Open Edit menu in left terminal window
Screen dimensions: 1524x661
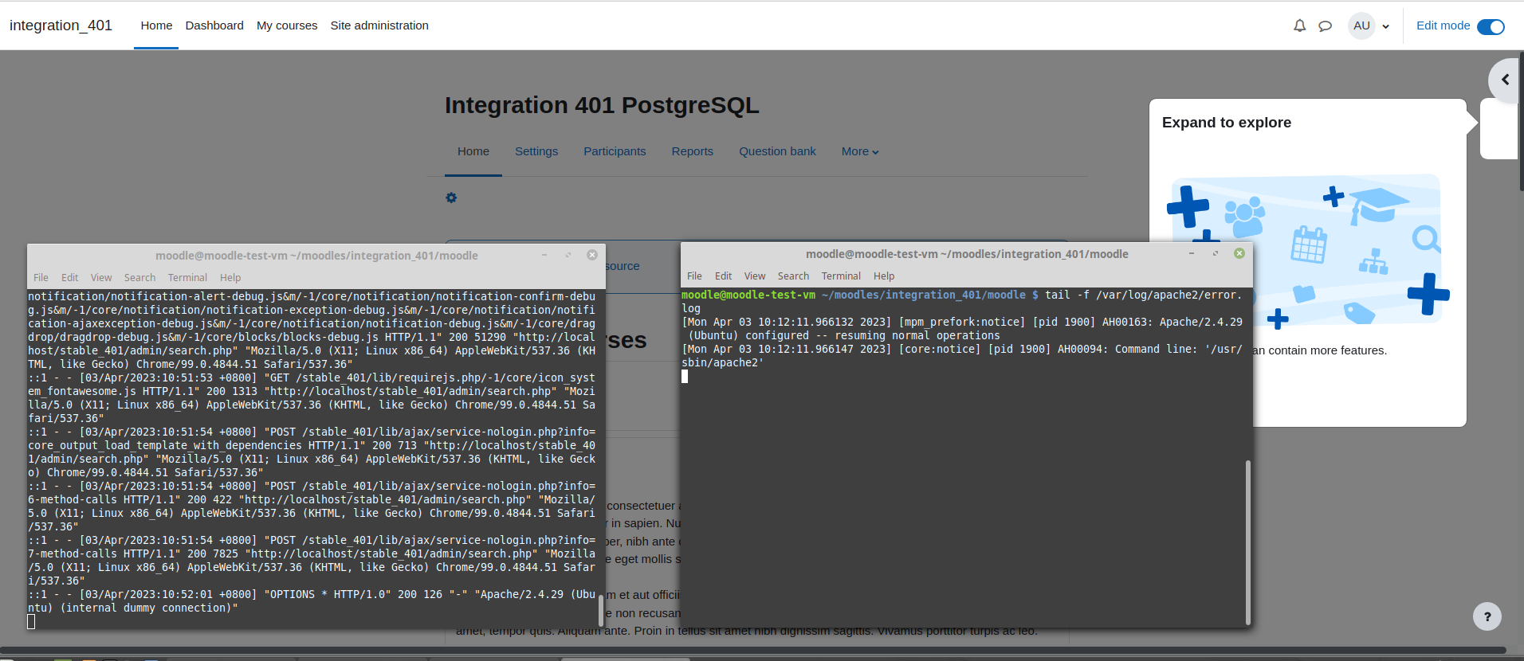coord(70,278)
